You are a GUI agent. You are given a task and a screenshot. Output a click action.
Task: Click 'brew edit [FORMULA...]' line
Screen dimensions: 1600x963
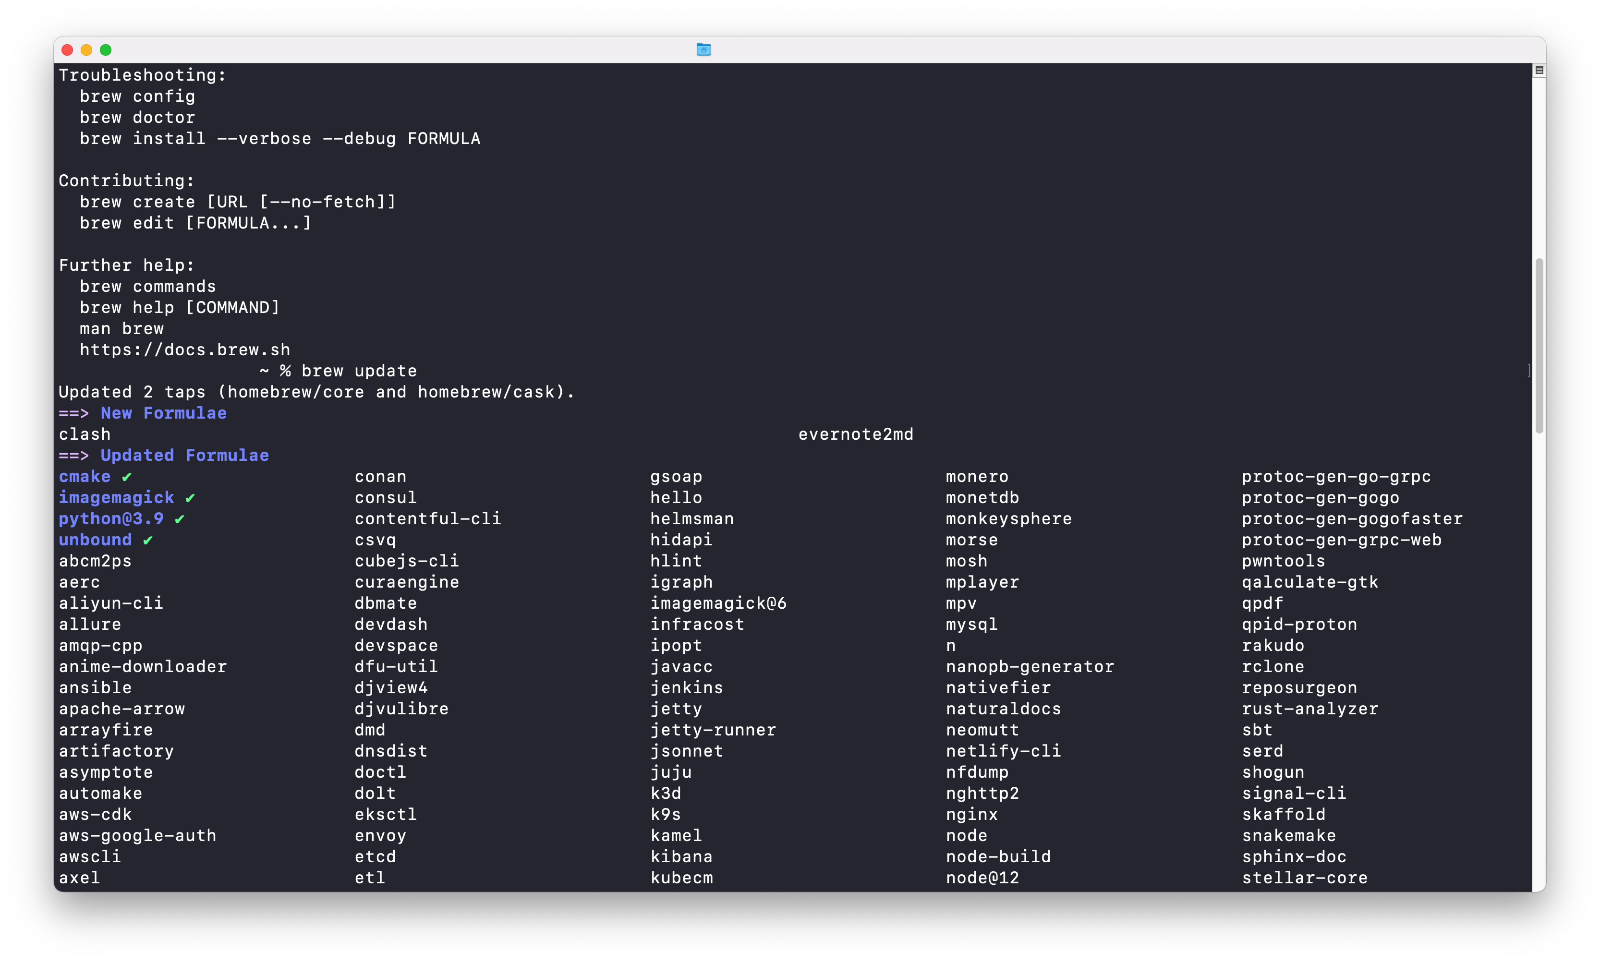tap(195, 223)
